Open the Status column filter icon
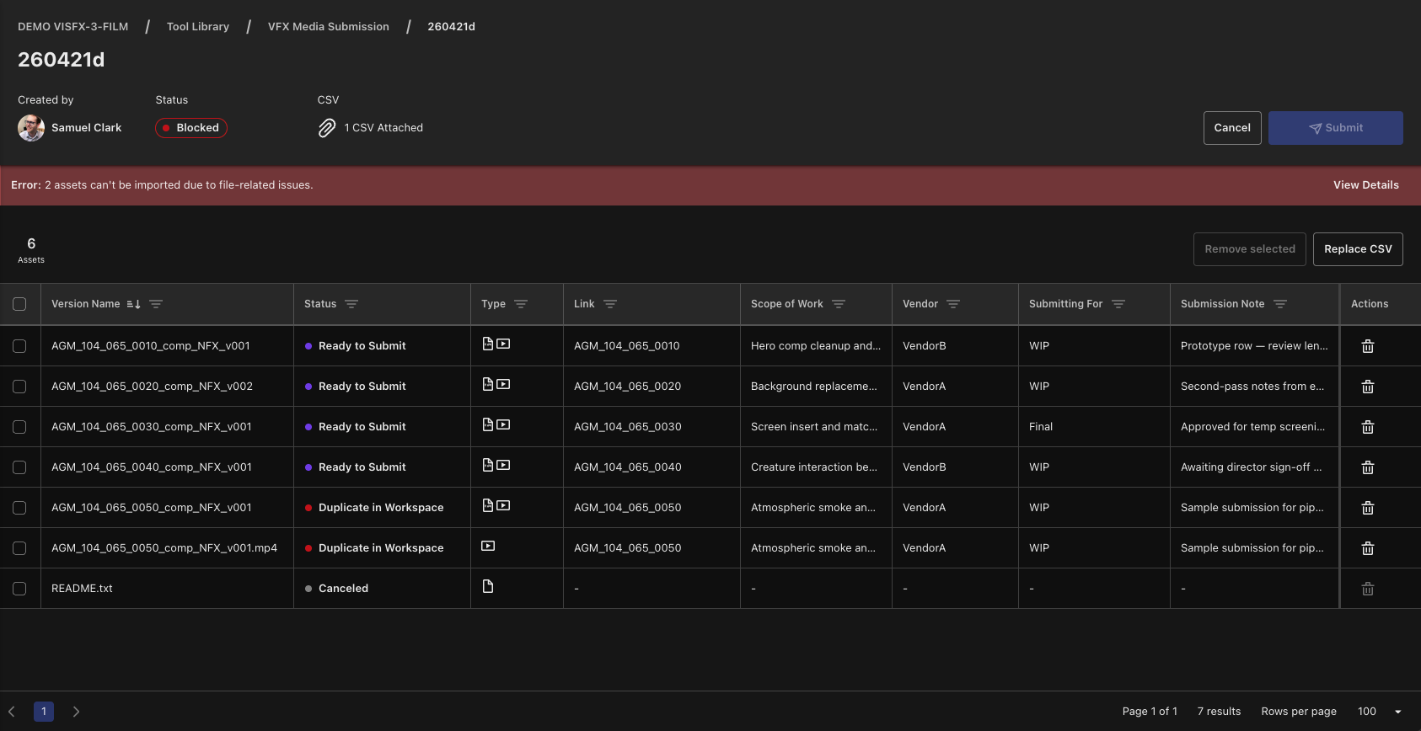Screen dimensions: 1421x731 (x=351, y=304)
